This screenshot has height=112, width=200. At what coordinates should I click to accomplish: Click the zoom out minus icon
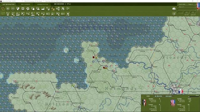13,9
